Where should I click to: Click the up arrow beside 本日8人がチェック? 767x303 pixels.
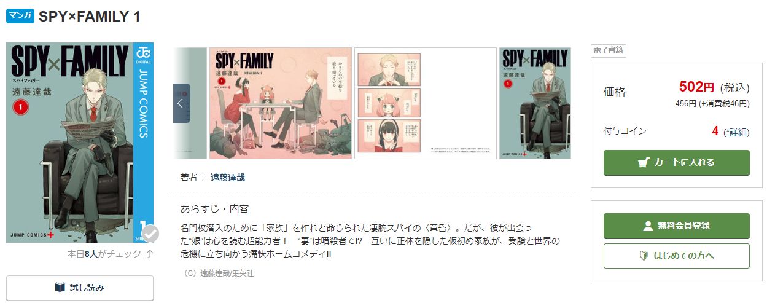[149, 253]
